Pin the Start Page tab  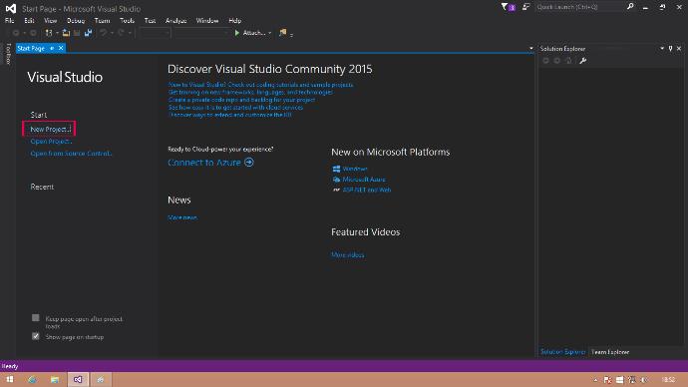click(52, 48)
